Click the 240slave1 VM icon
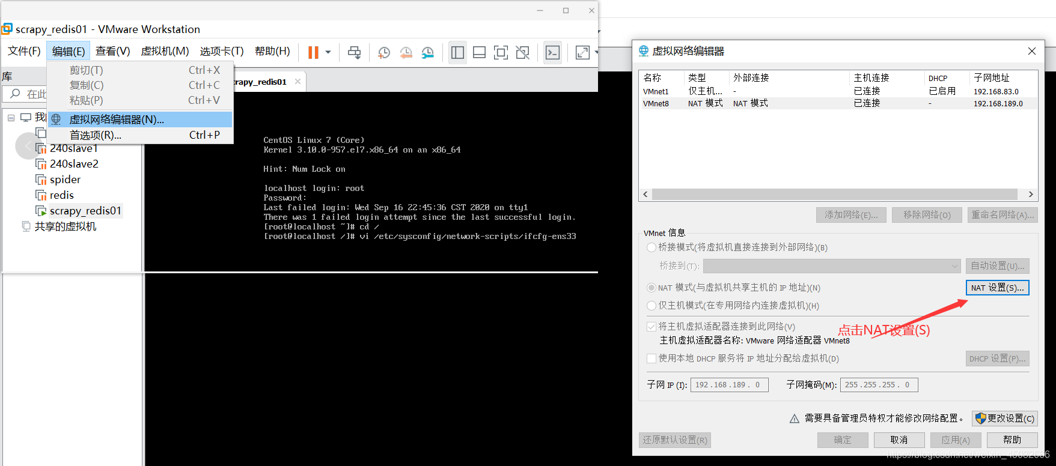This screenshot has width=1056, height=466. pos(41,148)
